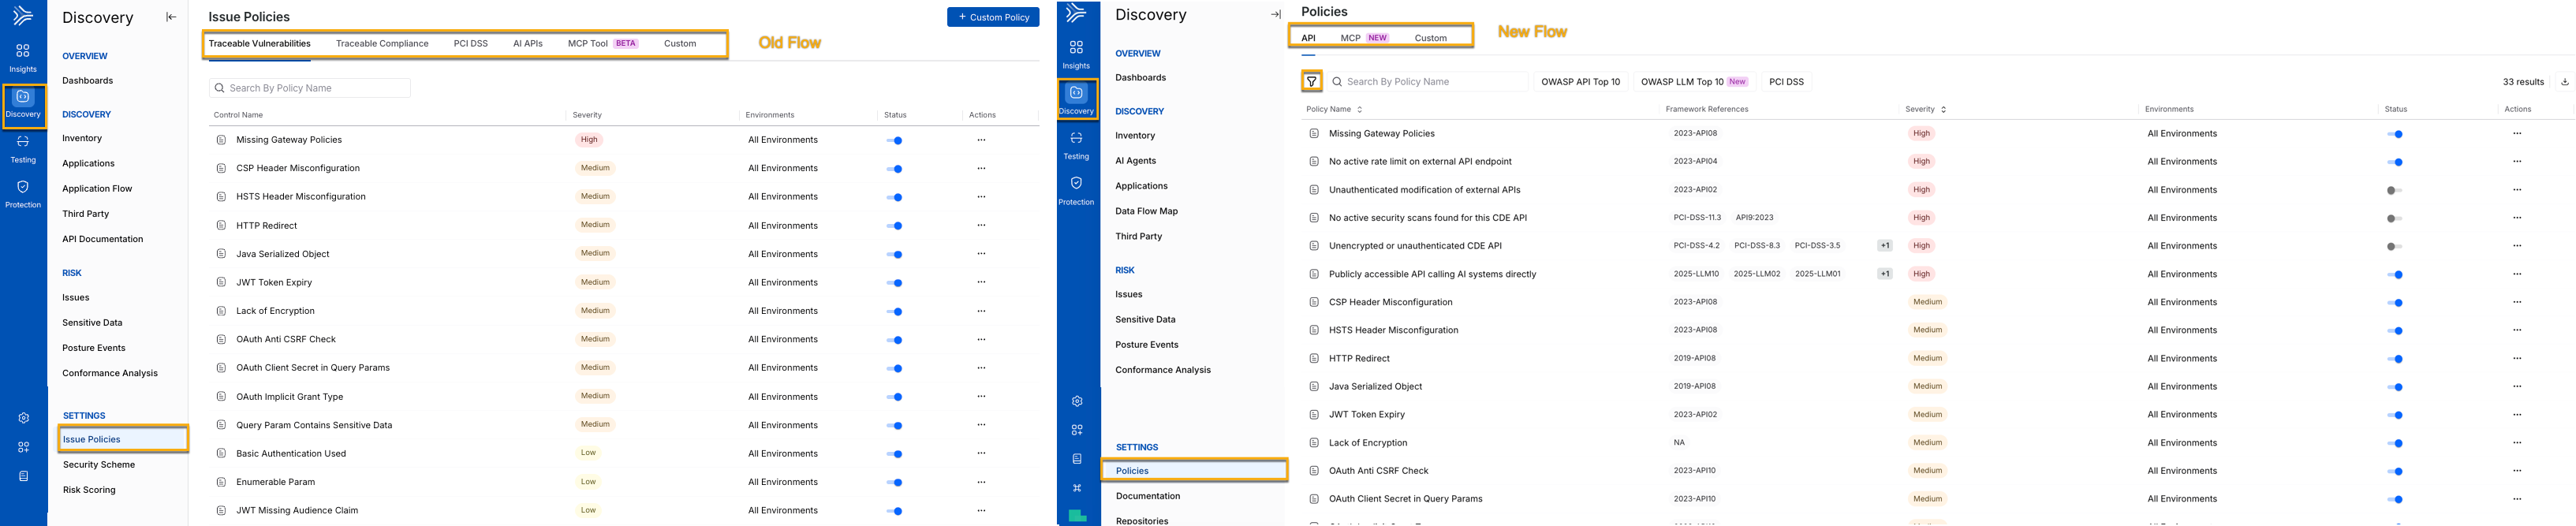2576x526 pixels.
Task: Open Application Flow in Old Flow navigation
Action: click(97, 188)
